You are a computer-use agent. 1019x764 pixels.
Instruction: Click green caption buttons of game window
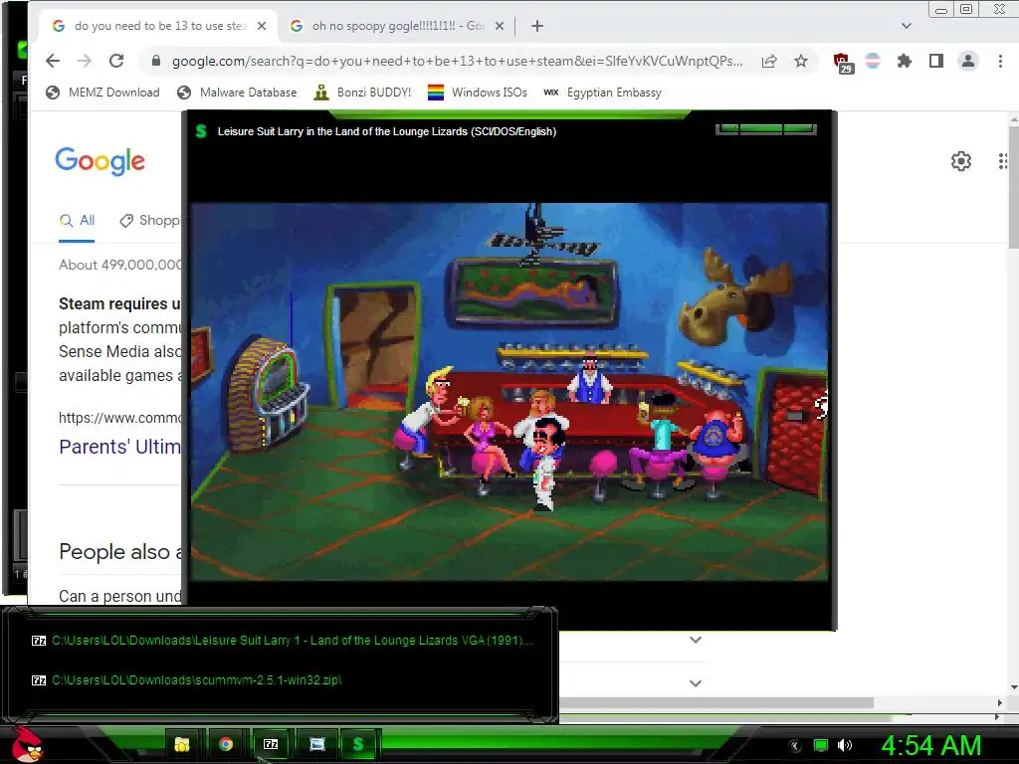766,128
